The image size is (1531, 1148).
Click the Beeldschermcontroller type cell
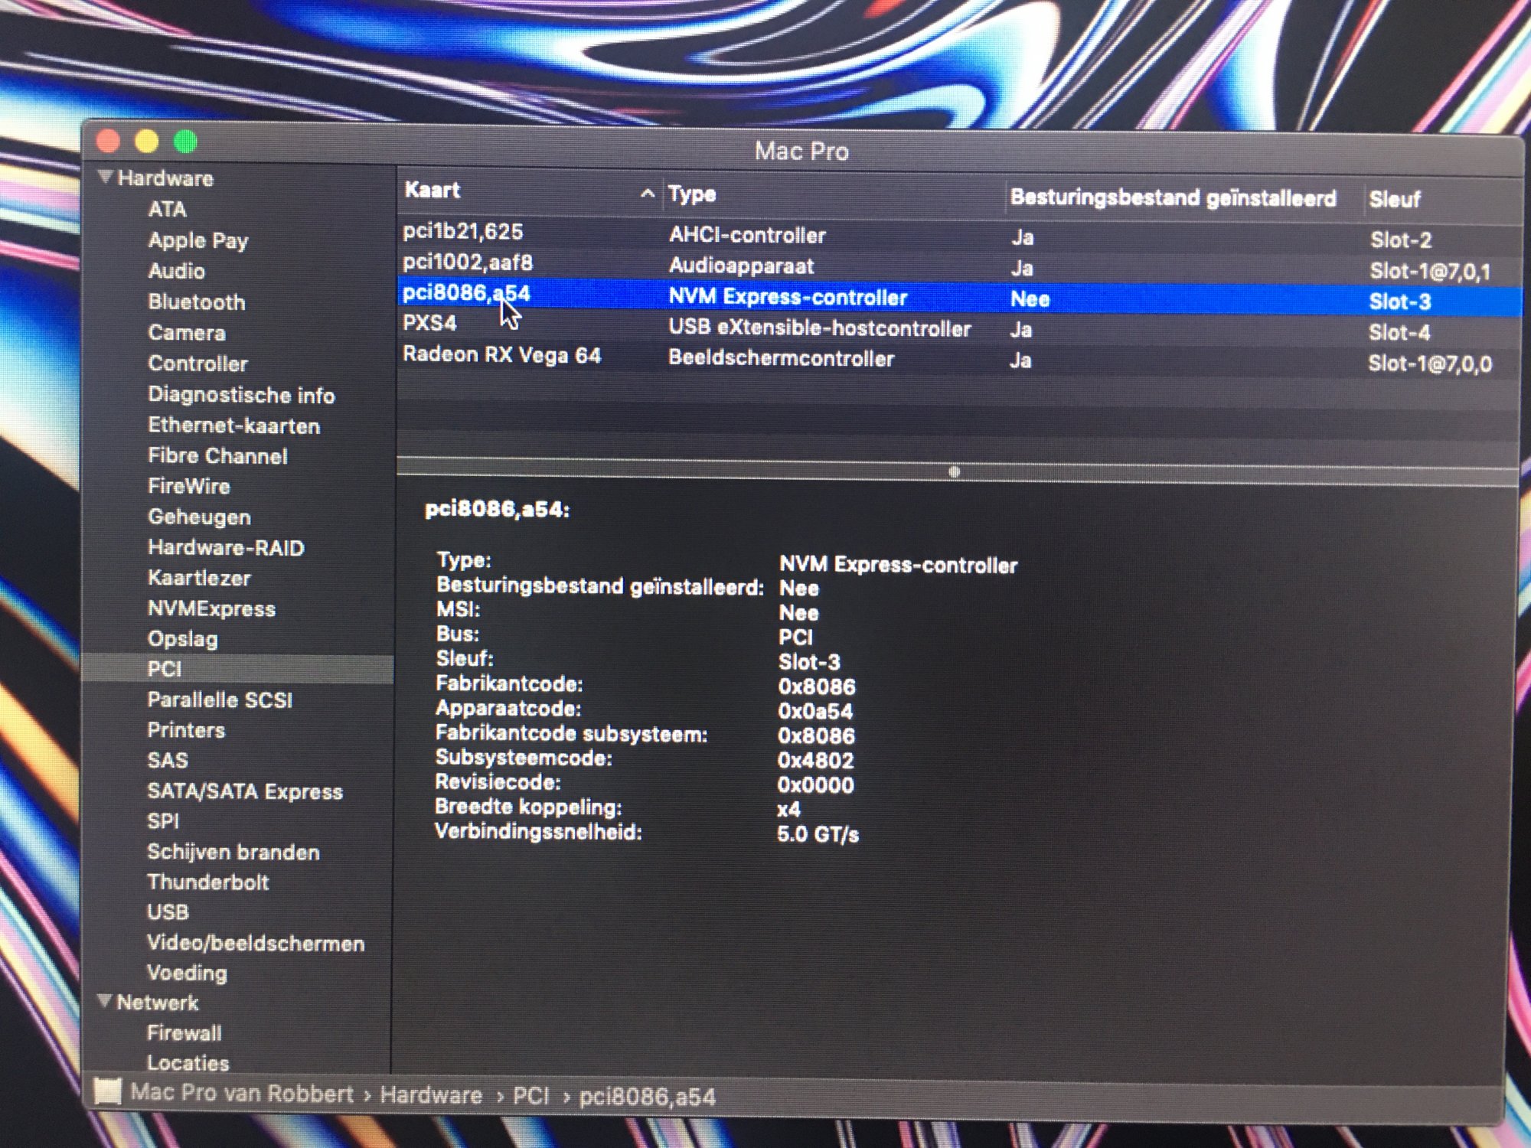[782, 358]
